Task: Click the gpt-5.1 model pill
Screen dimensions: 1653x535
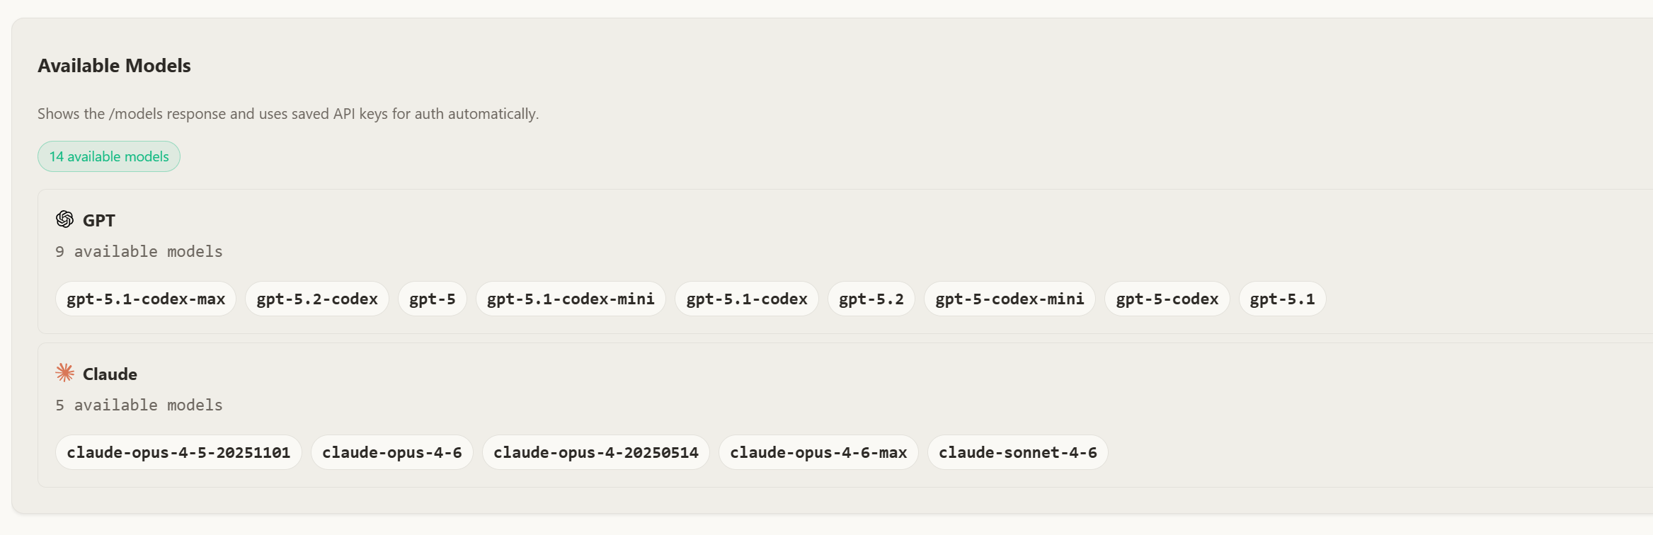Action: coord(1282,299)
